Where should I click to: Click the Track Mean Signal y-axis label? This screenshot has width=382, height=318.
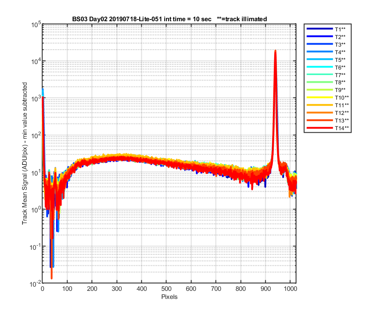coord(25,153)
